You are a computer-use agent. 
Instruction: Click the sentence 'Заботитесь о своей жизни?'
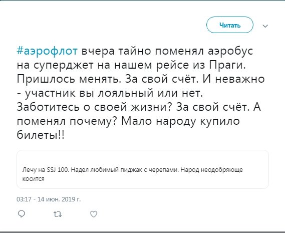94,107
